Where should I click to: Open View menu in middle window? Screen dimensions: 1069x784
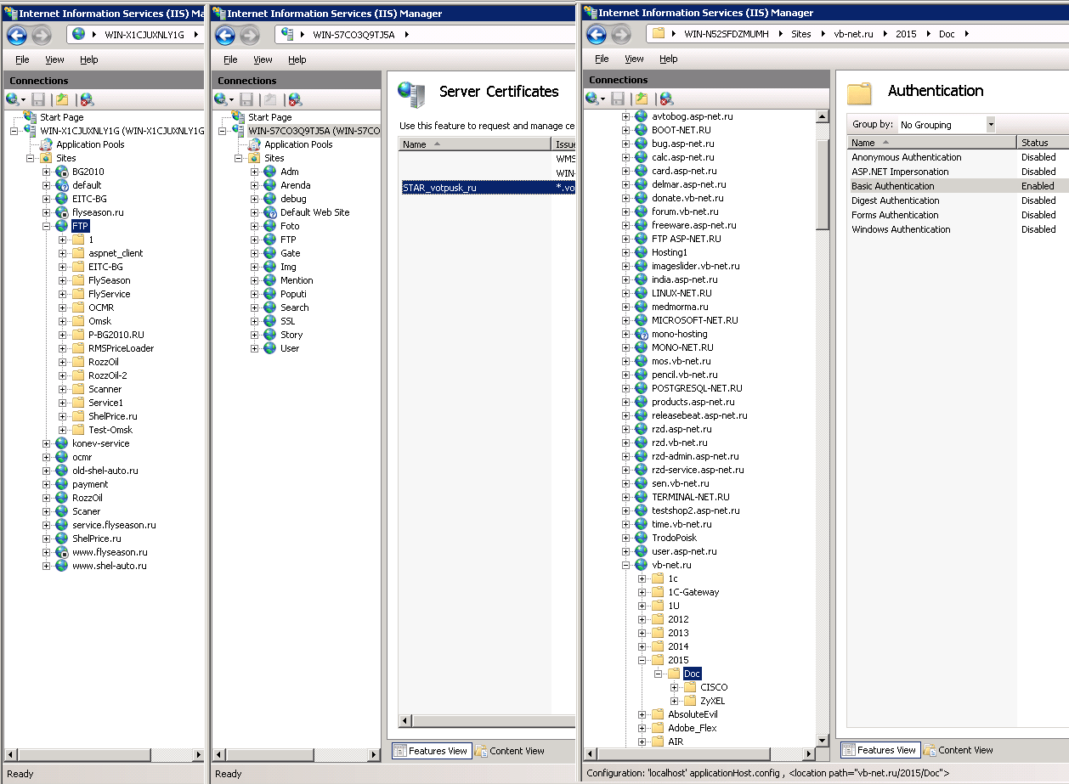(263, 59)
